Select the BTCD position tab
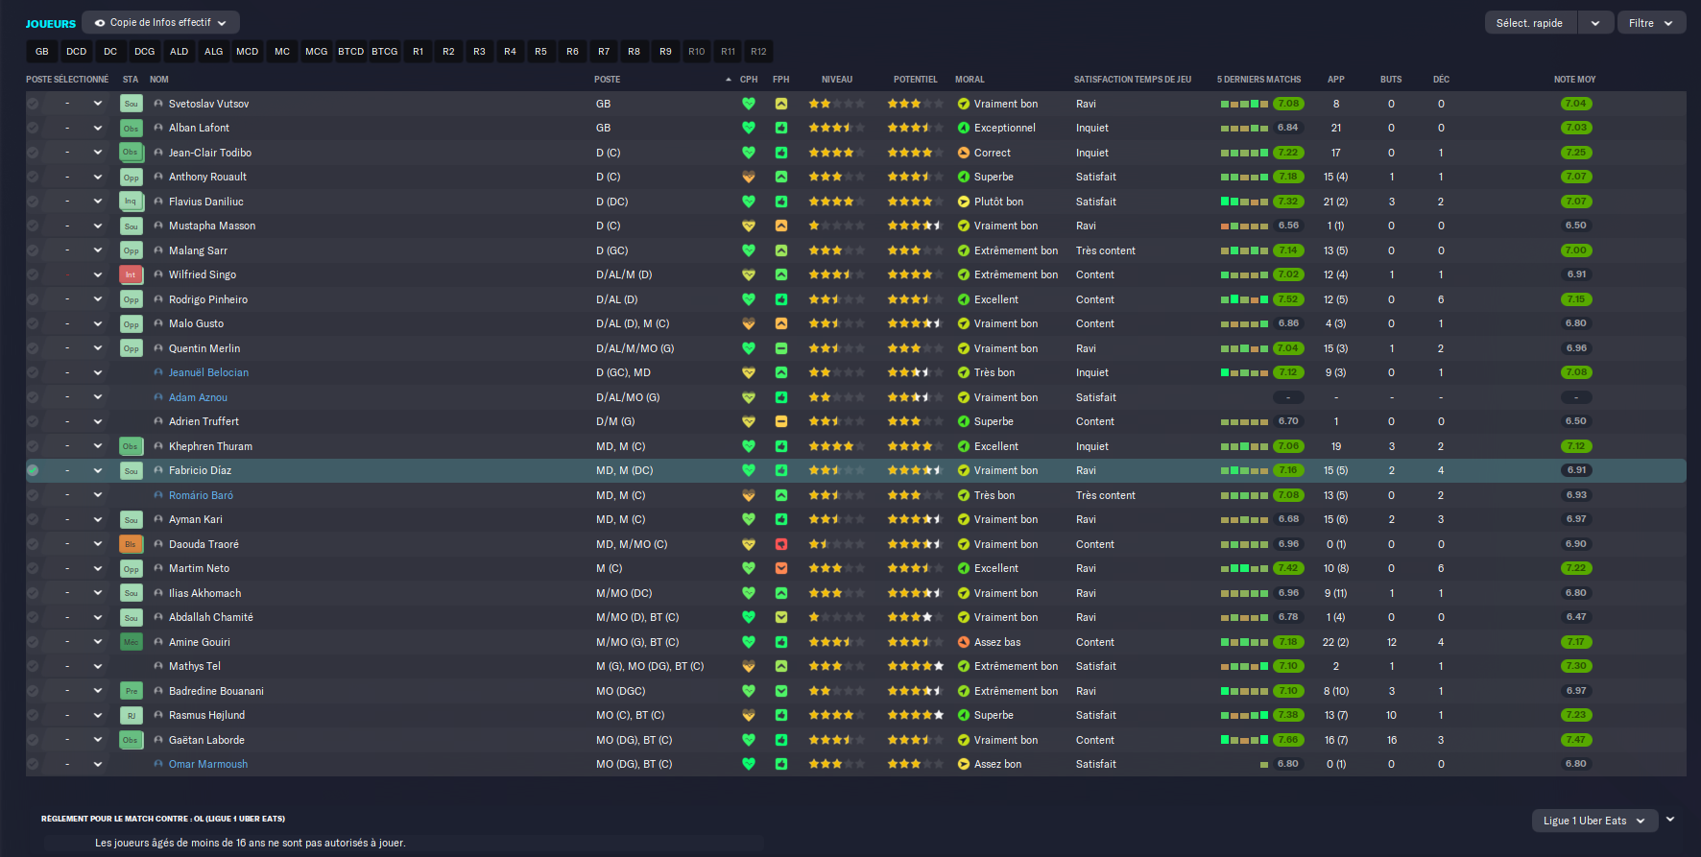Image resolution: width=1701 pixels, height=857 pixels. (350, 52)
